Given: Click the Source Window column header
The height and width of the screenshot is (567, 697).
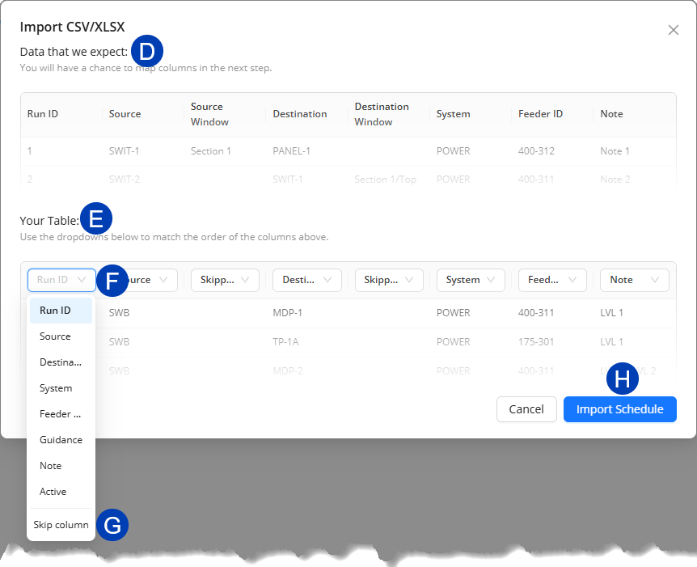Looking at the screenshot, I should coord(209,114).
